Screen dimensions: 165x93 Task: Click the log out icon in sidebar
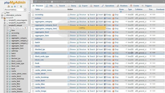click(x=12, y=6)
